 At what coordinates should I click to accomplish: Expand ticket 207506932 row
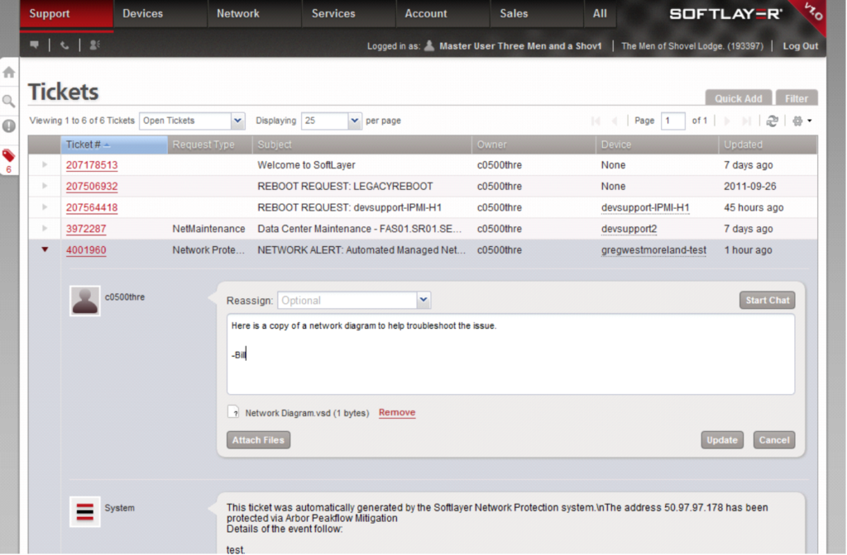pyautogui.click(x=45, y=186)
